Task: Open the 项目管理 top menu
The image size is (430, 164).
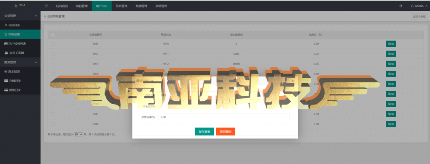Action: coord(82,6)
